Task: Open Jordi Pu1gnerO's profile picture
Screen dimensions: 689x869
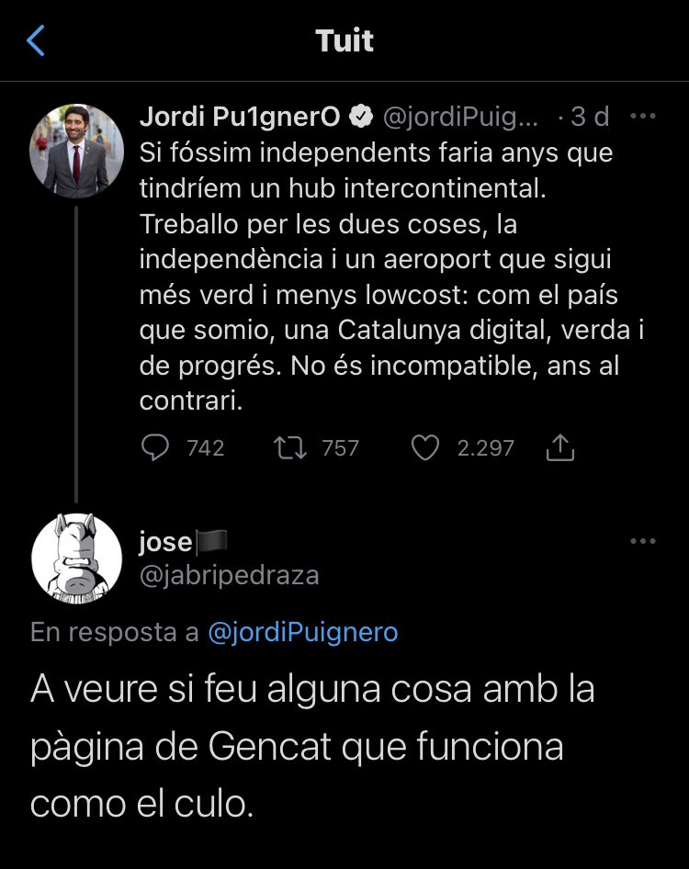Action: click(x=76, y=150)
